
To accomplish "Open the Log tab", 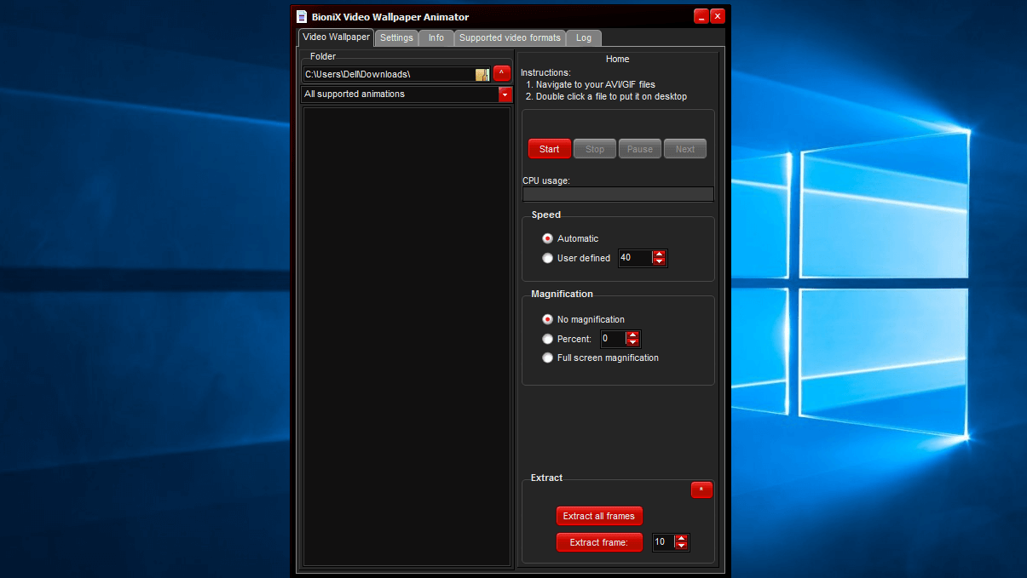I will [584, 38].
